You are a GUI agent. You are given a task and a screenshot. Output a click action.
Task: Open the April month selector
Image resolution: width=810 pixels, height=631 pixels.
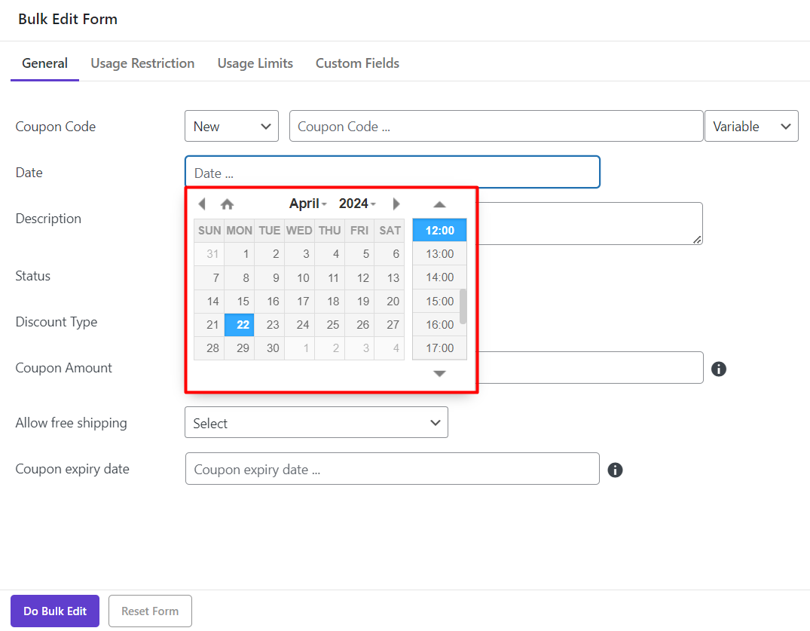pos(307,204)
